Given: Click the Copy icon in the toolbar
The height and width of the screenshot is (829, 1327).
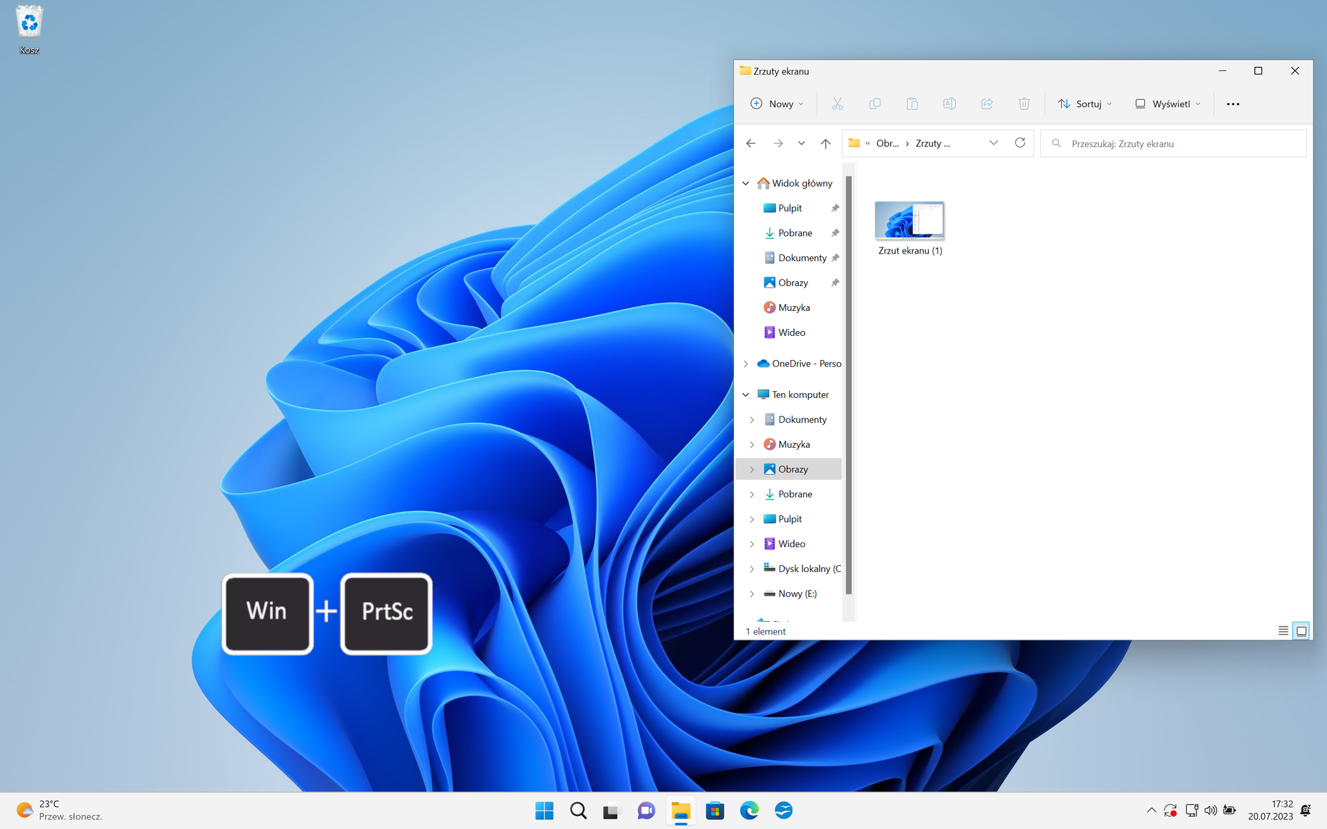Looking at the screenshot, I should [x=874, y=103].
